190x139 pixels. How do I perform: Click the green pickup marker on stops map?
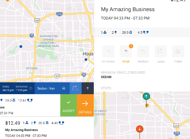coord(146,96)
